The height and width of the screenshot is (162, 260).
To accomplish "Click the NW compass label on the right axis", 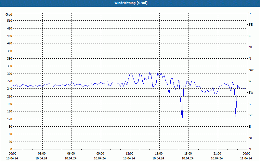I will coord(251,70).
